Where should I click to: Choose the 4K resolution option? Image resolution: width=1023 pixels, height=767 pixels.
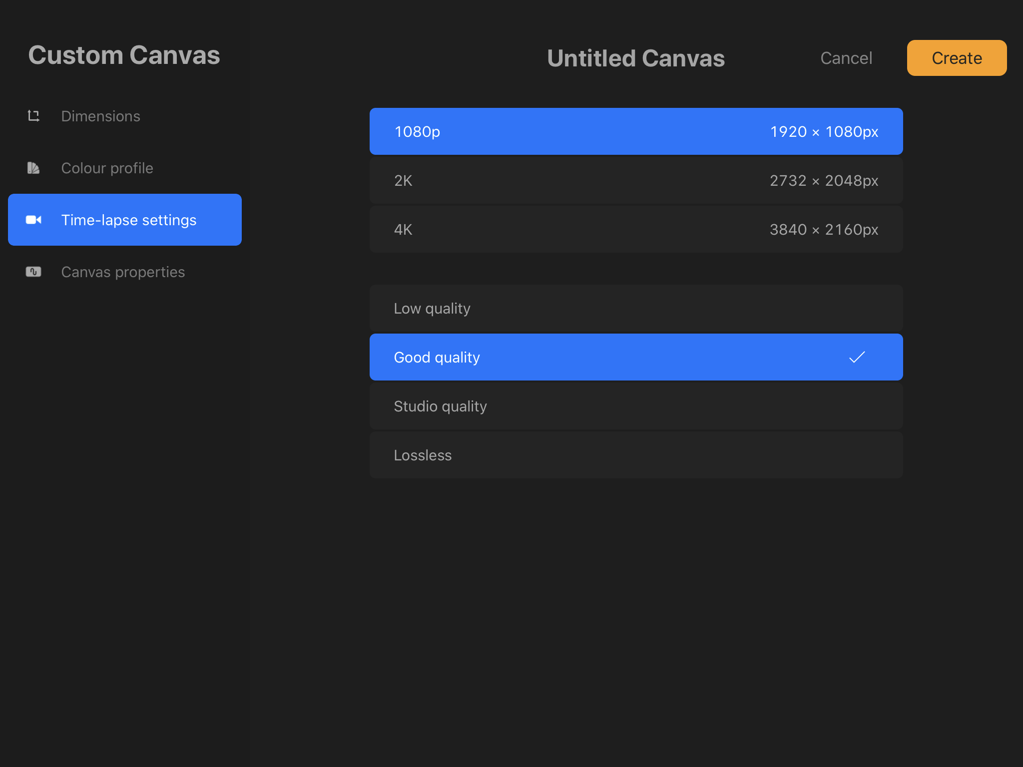pyautogui.click(x=636, y=229)
